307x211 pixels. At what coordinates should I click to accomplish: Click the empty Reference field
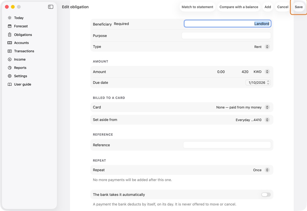pos(227,145)
